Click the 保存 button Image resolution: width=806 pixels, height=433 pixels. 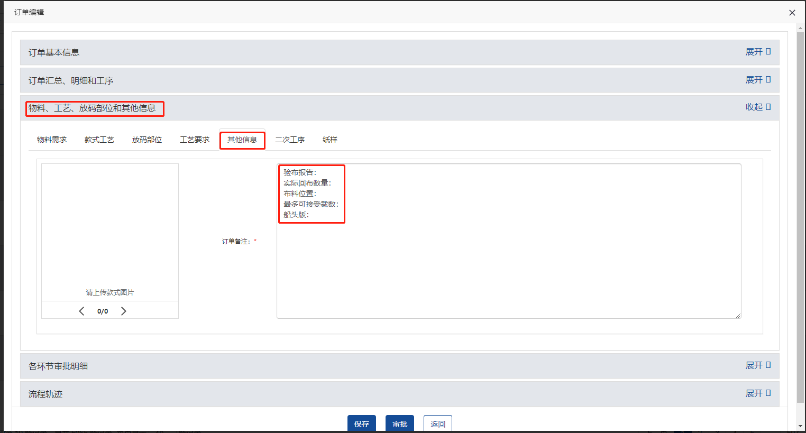click(x=362, y=423)
